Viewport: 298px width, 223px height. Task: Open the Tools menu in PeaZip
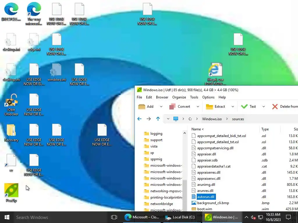click(x=194, y=97)
